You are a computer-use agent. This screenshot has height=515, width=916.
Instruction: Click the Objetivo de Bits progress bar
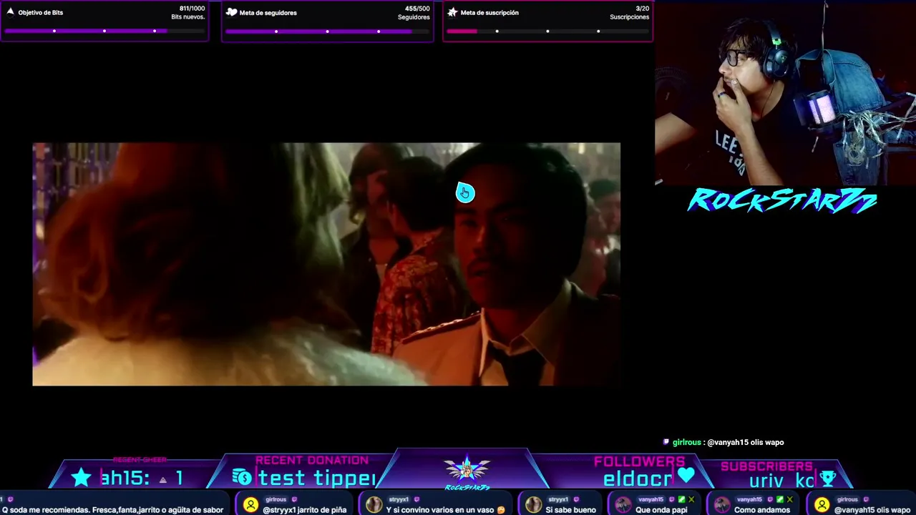click(x=104, y=31)
